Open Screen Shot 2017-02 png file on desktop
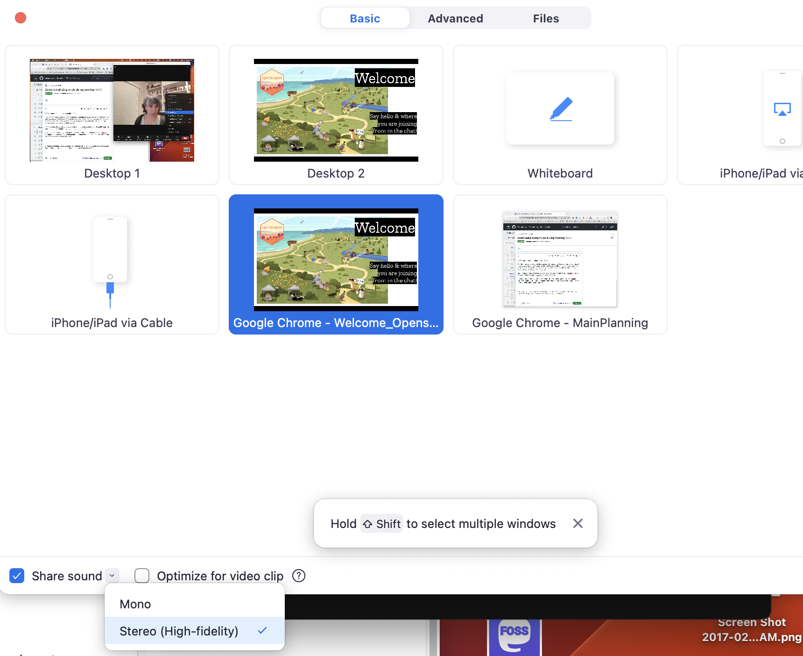 coord(751,630)
